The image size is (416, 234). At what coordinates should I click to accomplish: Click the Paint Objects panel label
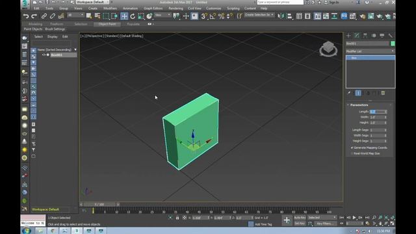coord(33,29)
